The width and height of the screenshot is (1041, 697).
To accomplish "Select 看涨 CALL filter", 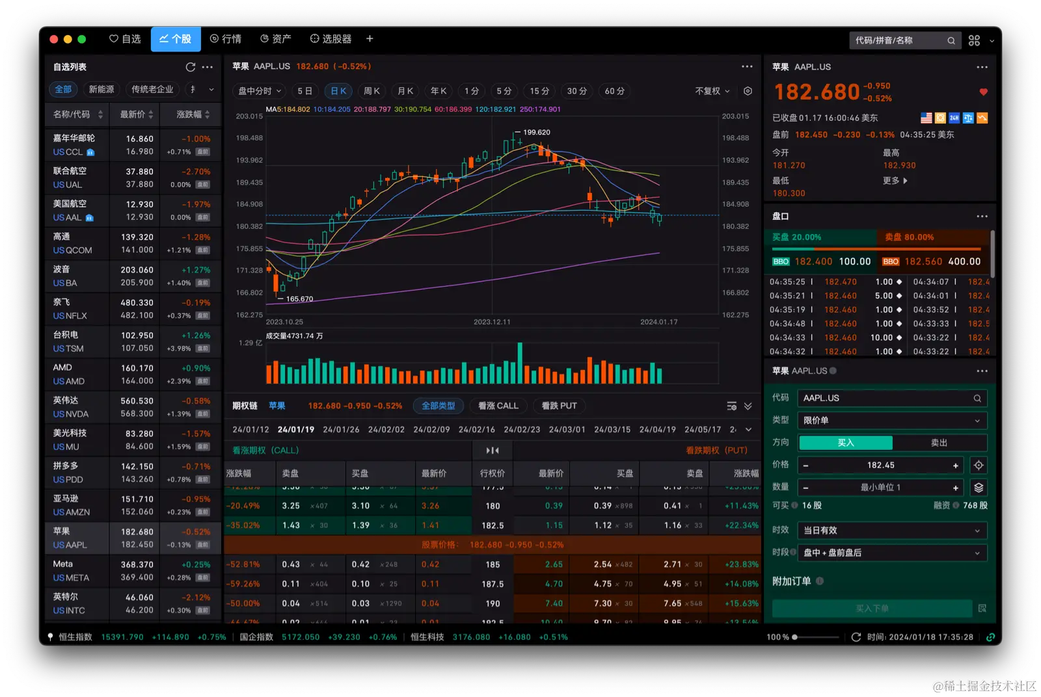I will click(x=498, y=406).
